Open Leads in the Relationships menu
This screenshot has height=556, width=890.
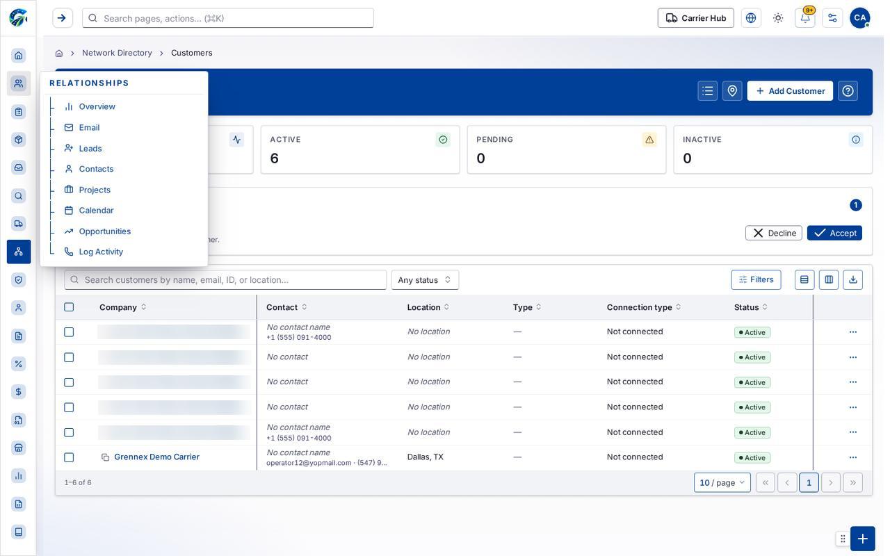[90, 148]
